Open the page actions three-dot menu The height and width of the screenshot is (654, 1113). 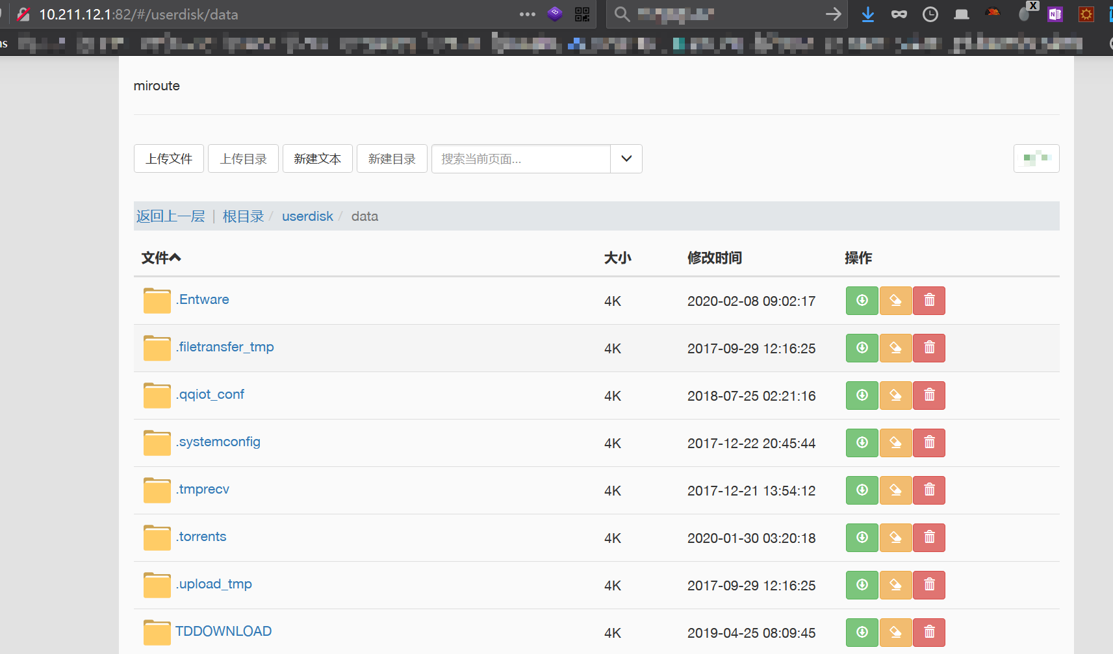527,14
